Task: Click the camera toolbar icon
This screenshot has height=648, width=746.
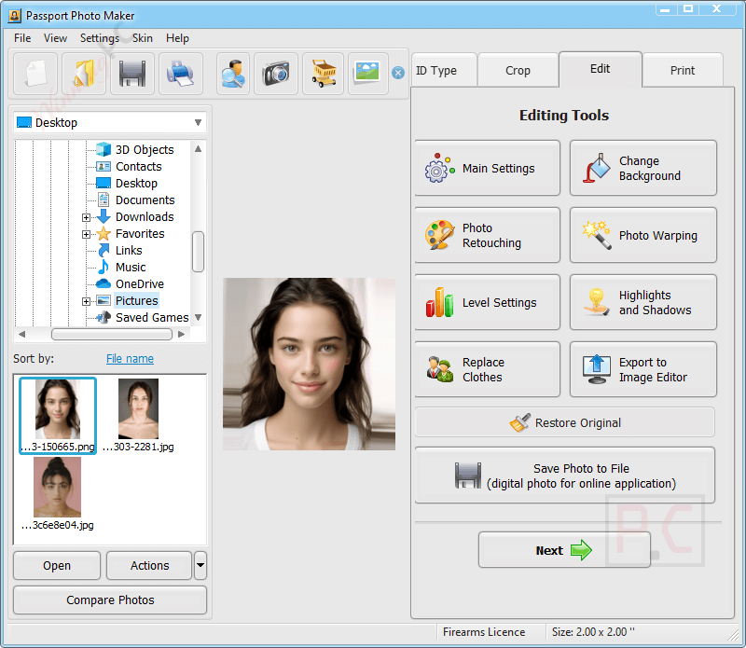Action: click(x=276, y=74)
